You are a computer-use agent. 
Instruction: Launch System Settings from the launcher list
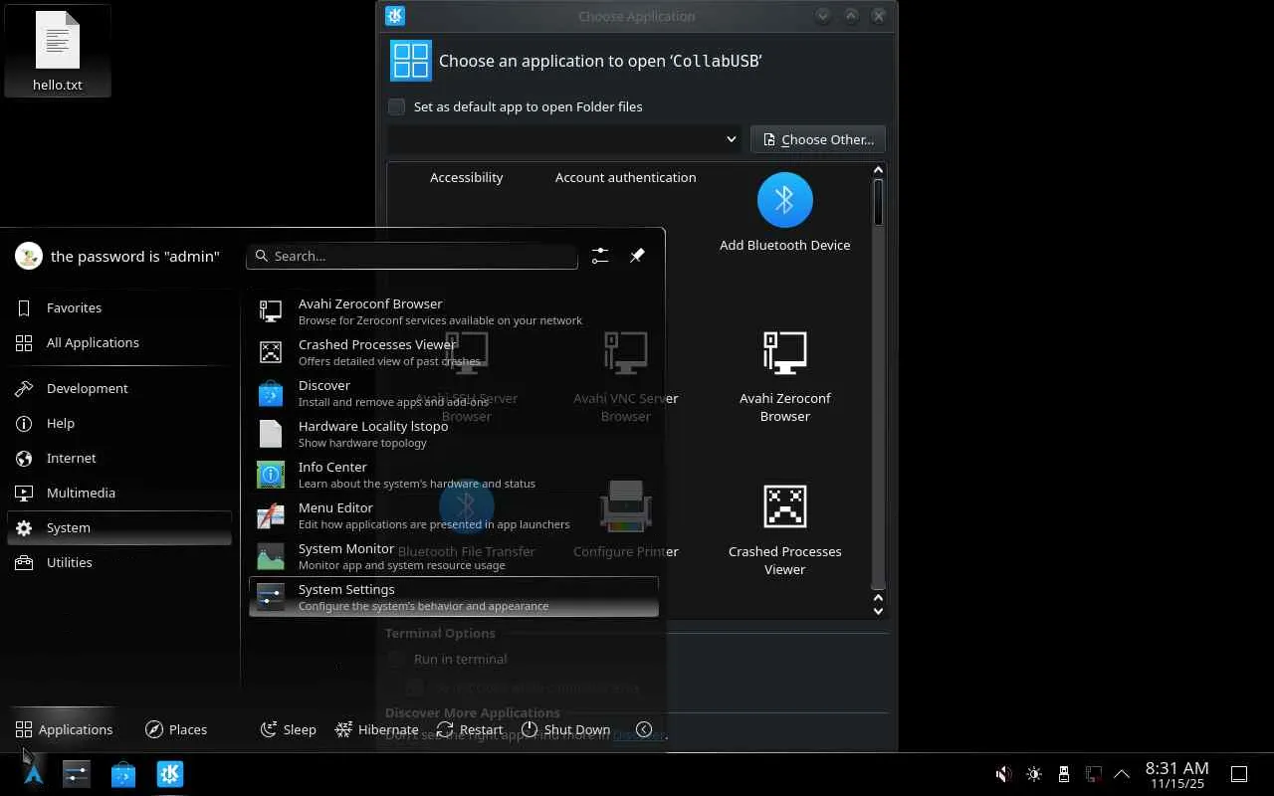point(454,597)
